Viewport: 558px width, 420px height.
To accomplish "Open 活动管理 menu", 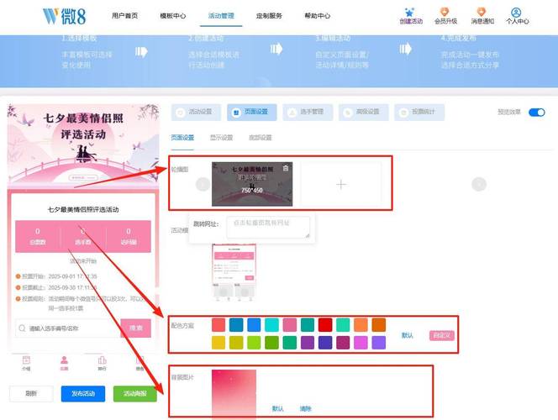I will point(221,16).
